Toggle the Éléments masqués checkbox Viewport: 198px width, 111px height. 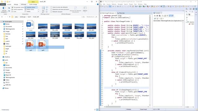click(51, 12)
